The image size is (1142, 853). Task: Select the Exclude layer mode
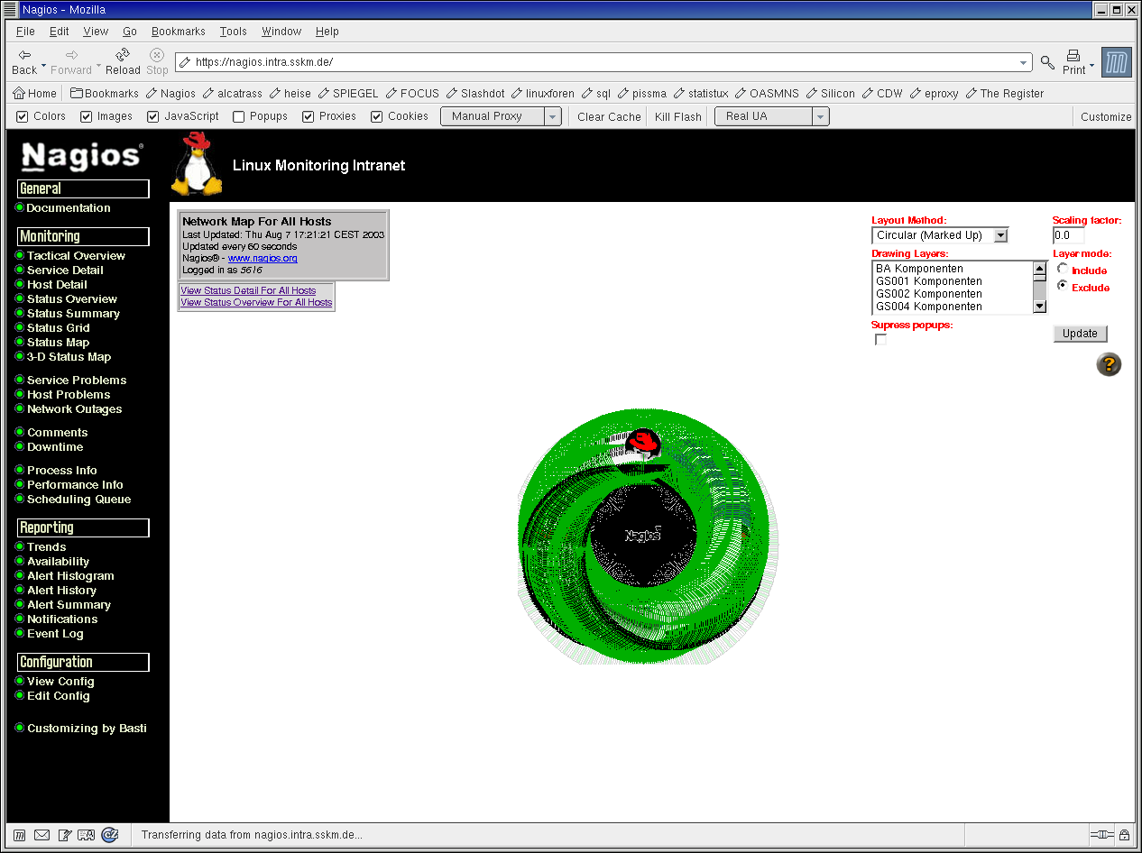[x=1063, y=286]
